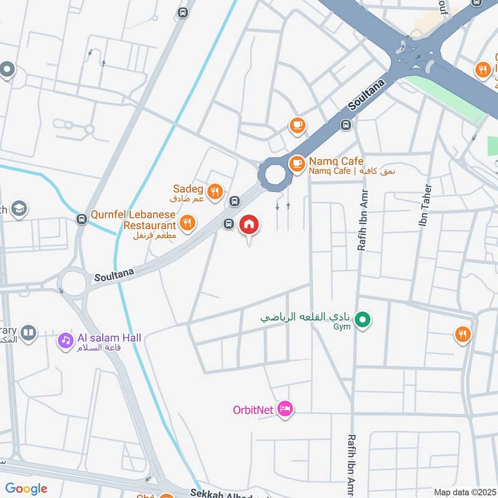Open the green Gym marker

[x=362, y=320]
